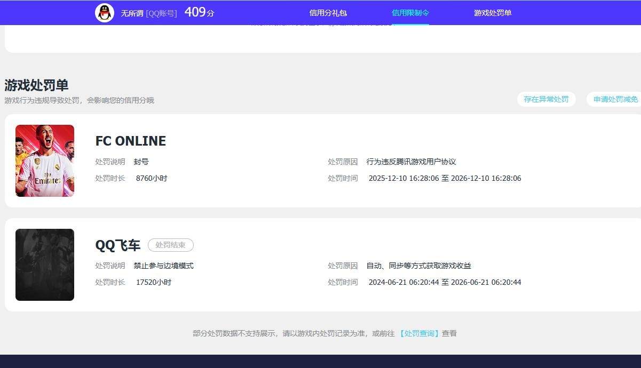
Task: Click the 封号 penalty description
Action: [141, 162]
